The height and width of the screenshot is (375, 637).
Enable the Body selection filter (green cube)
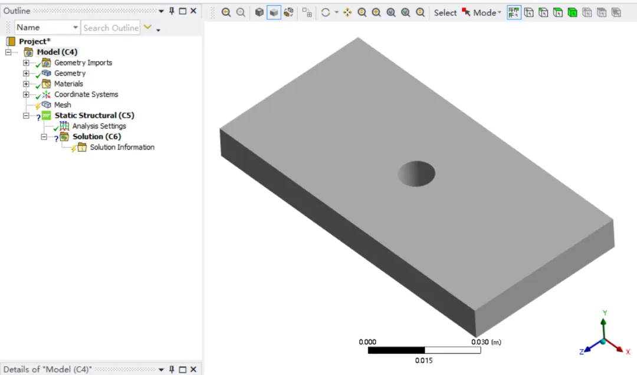pyautogui.click(x=573, y=12)
